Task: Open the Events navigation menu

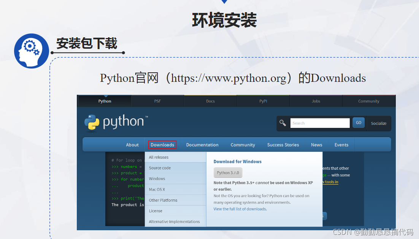Action: tap(341, 145)
